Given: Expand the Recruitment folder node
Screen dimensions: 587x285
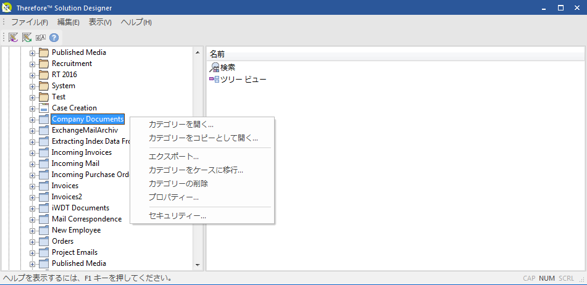Looking at the screenshot, I should coord(32,64).
